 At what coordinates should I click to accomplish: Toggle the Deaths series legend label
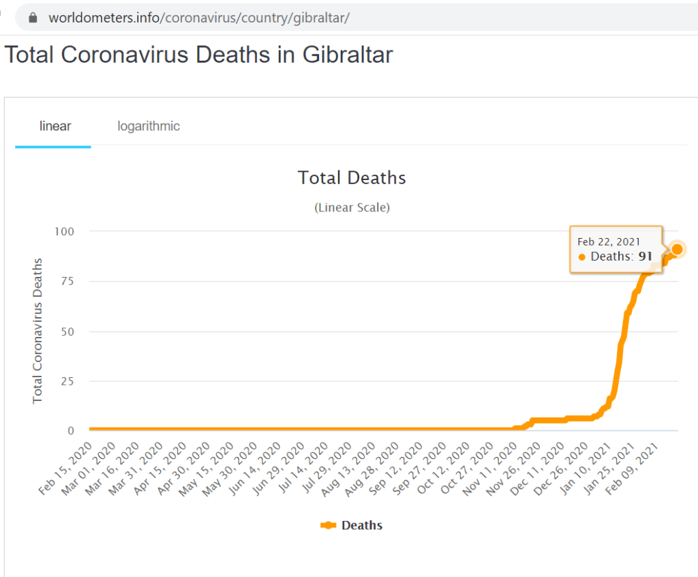362,525
